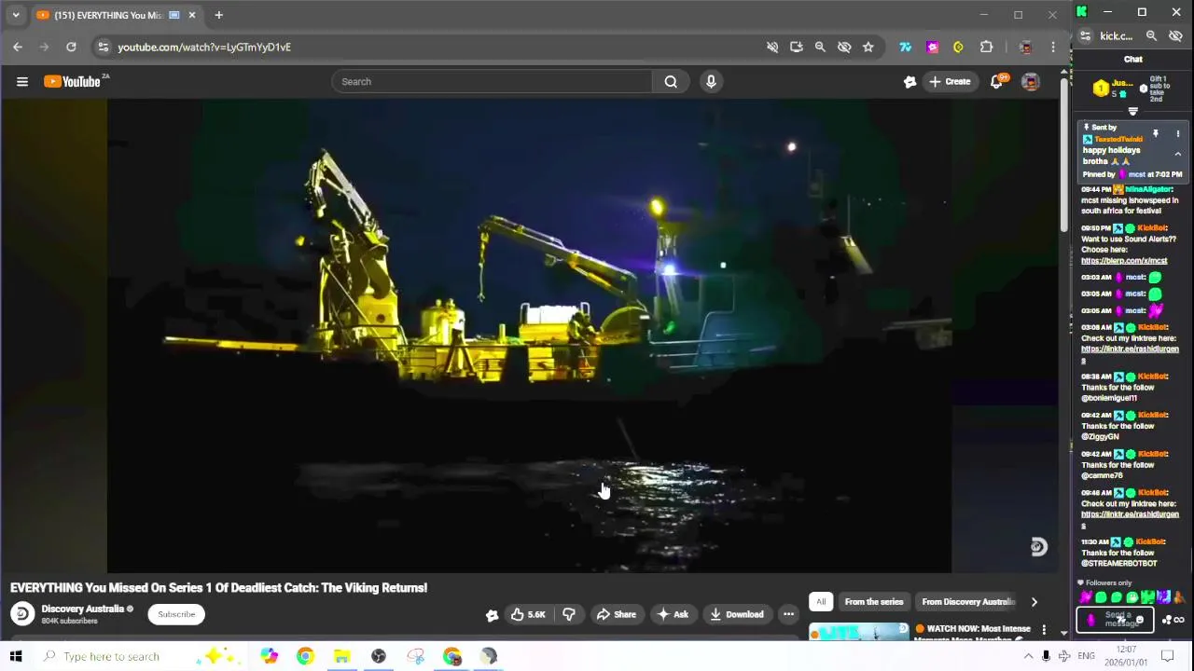Click the YouTube page vertical scrollbar

coord(1064,154)
